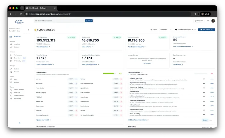This screenshot has height=138, width=225.
Task: Reload the page with the refresh icon
Action: (21, 14)
